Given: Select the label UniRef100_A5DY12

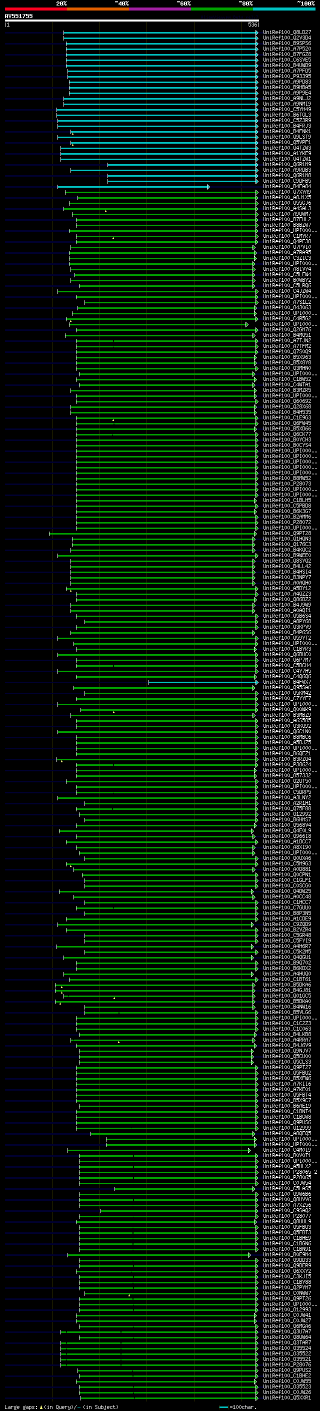Looking at the screenshot, I should point(287,589).
